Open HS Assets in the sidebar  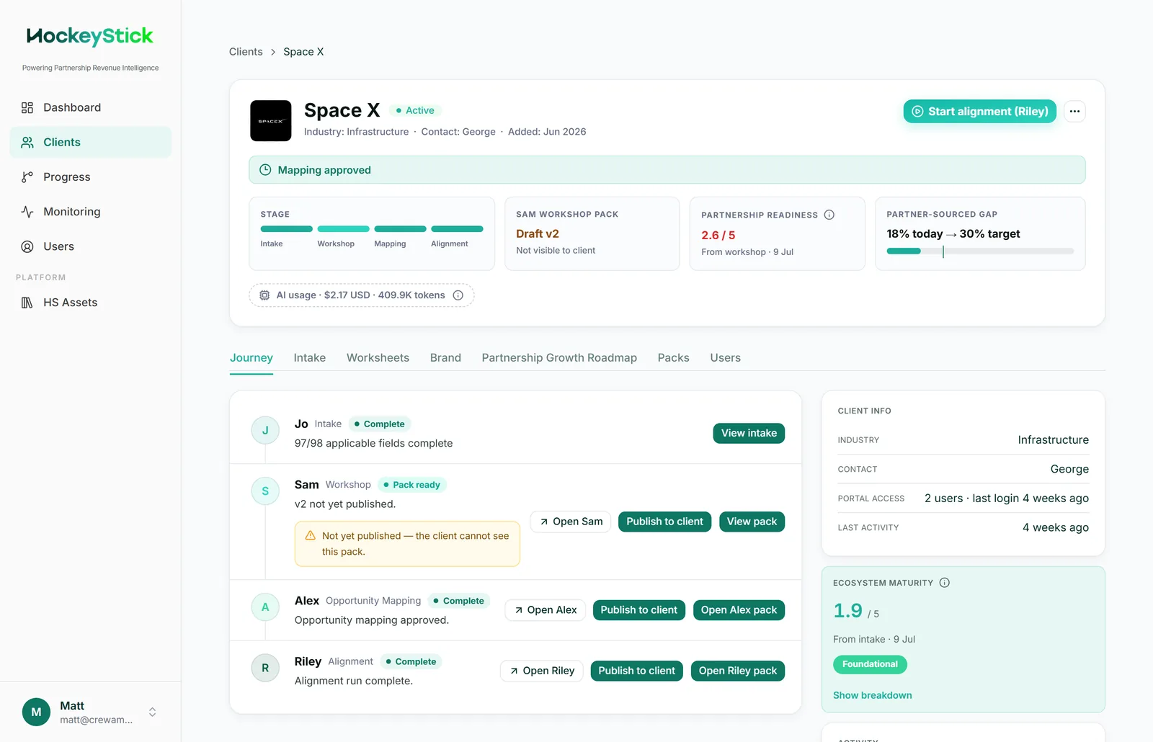91,303
